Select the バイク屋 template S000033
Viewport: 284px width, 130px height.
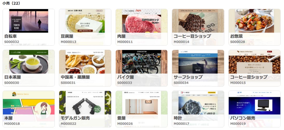tap(142, 68)
